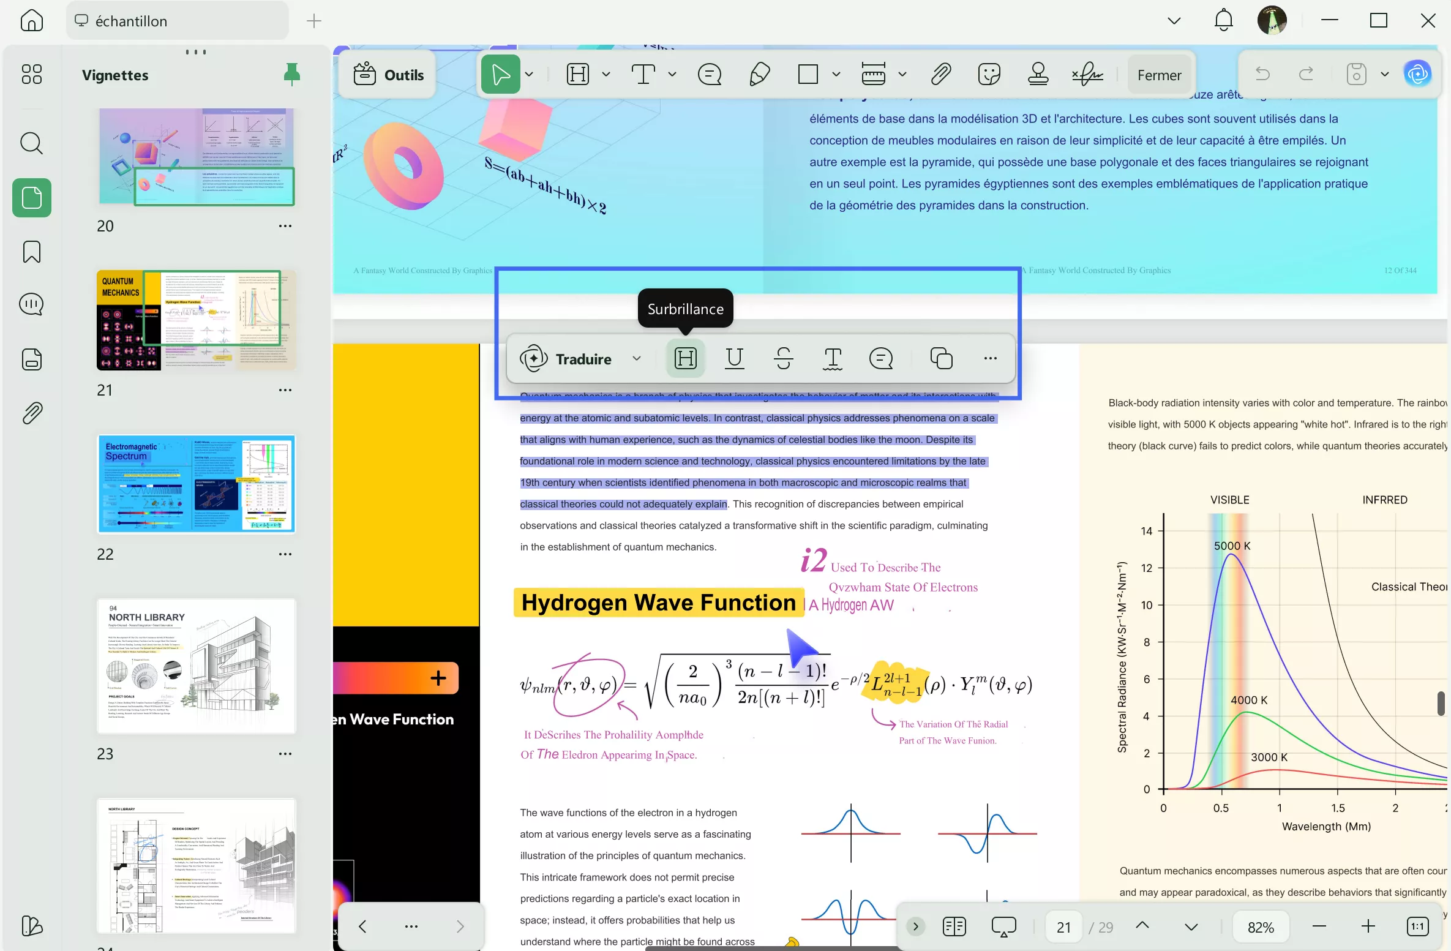Open the search panel in the left sidebar
1451x951 pixels.
pos(31,143)
